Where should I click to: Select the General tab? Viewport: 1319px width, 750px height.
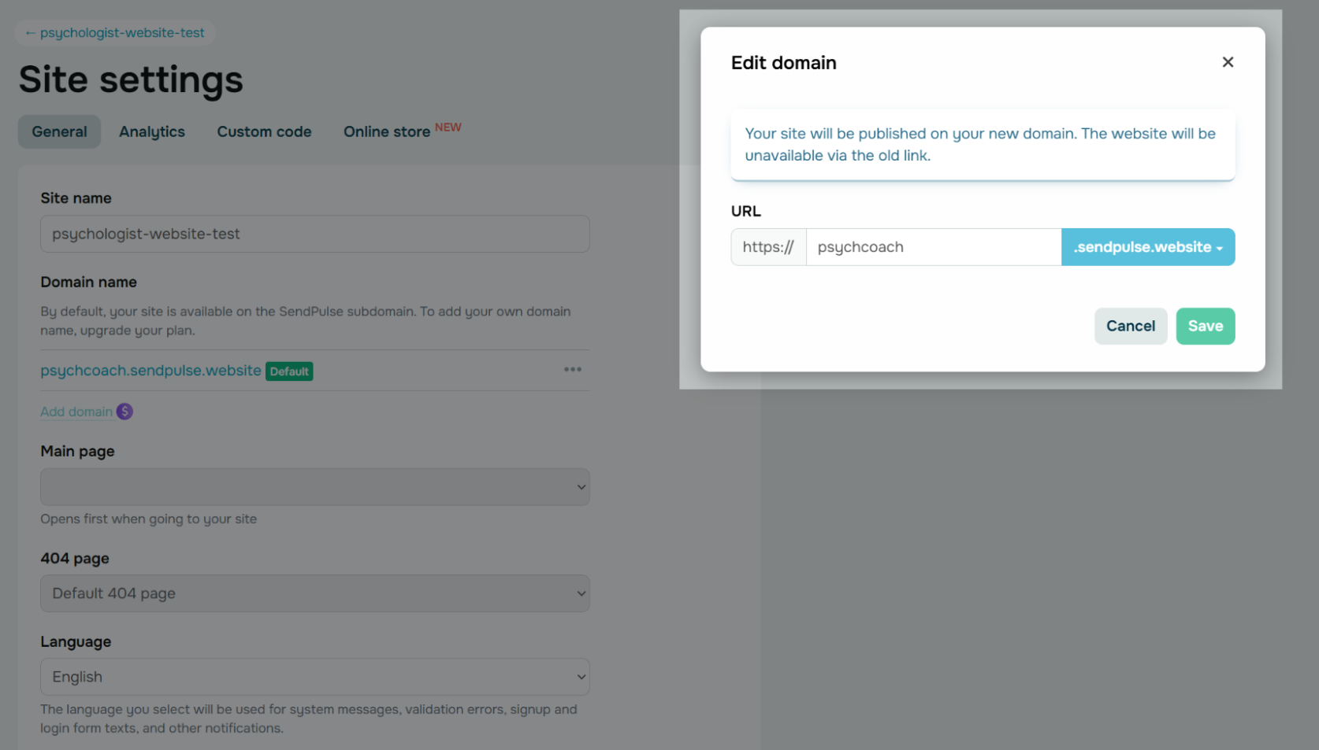click(59, 131)
